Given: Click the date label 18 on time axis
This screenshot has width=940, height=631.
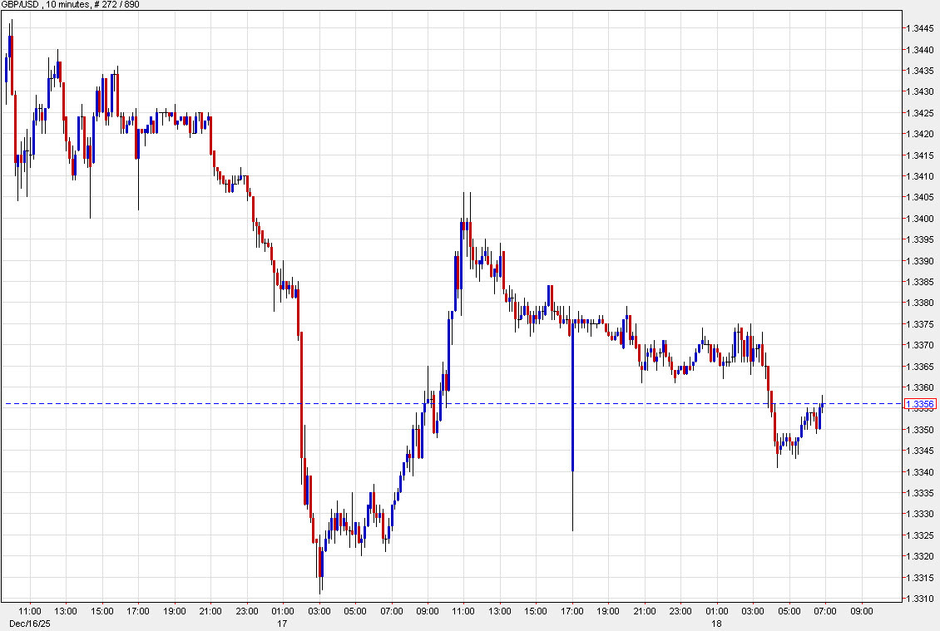Looking at the screenshot, I should click(x=716, y=623).
